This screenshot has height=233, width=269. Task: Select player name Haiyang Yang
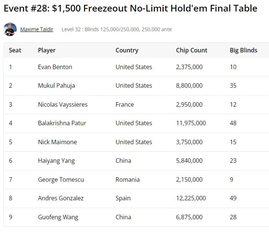pyautogui.click(x=56, y=161)
